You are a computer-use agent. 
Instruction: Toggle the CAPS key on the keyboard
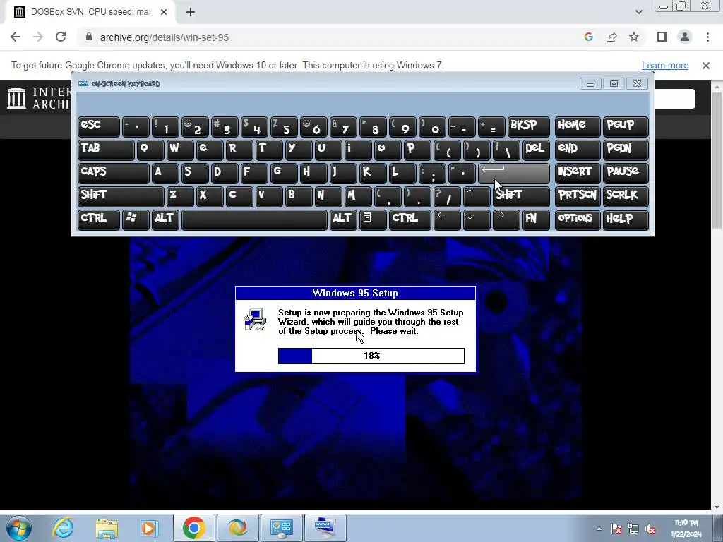pyautogui.click(x=114, y=173)
